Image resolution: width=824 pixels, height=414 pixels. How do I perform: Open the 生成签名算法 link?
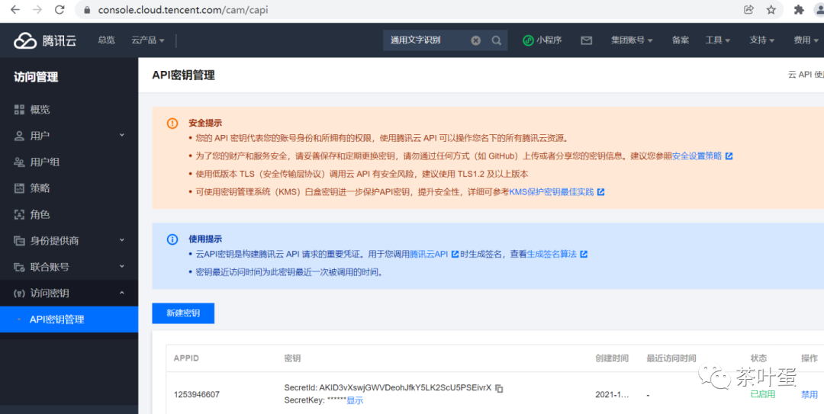click(x=552, y=255)
